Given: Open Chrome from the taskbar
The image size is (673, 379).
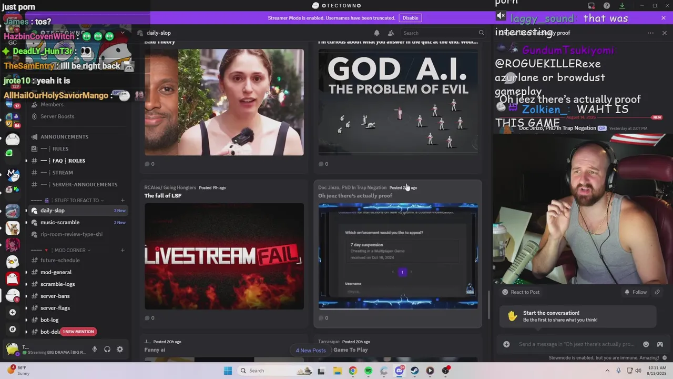Looking at the screenshot, I should (x=353, y=371).
